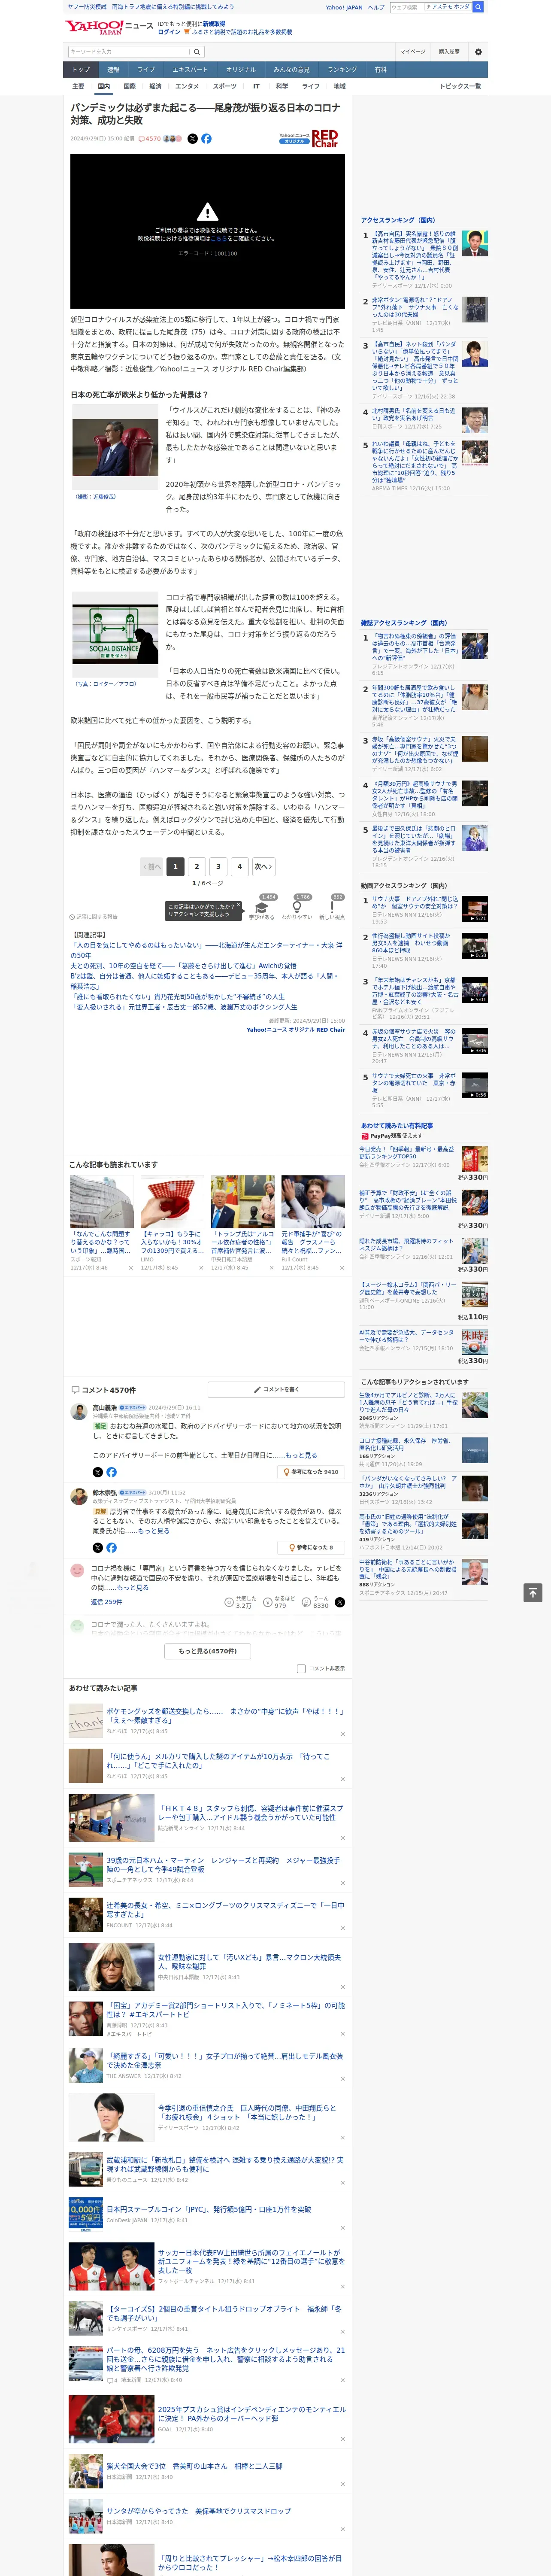Click the うーん reaction 8330

(316, 1601)
